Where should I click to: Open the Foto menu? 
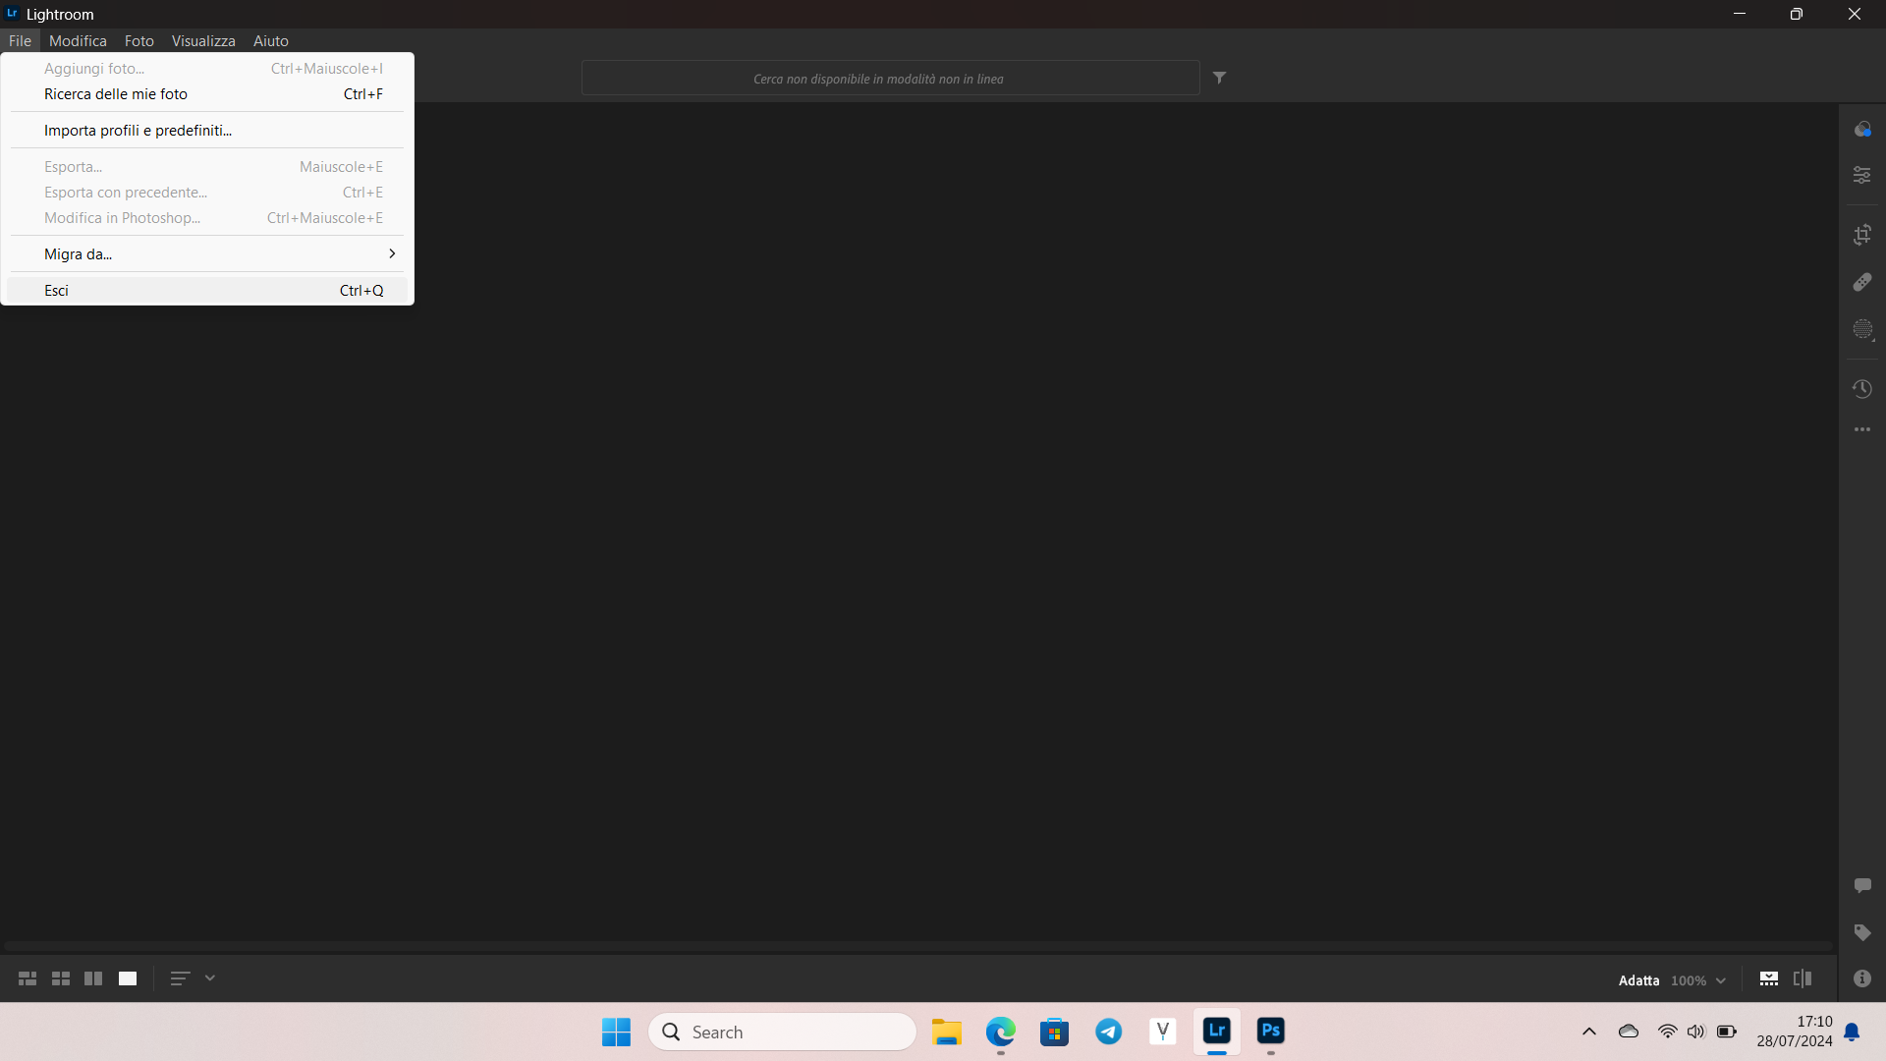click(139, 40)
